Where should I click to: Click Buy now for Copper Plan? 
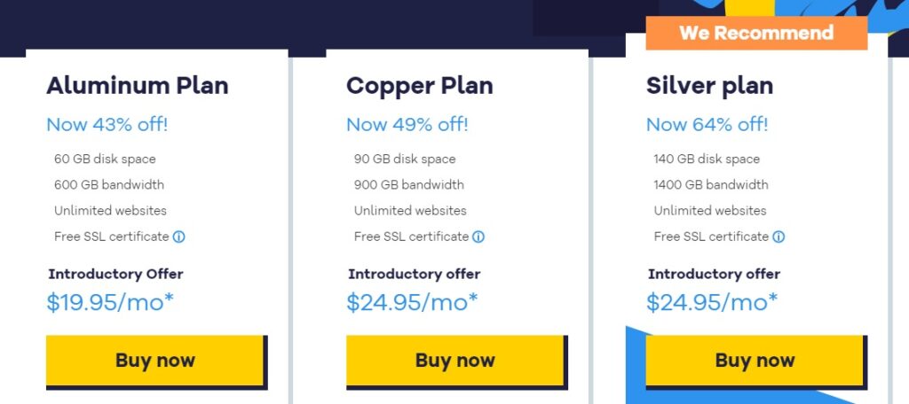point(455,360)
